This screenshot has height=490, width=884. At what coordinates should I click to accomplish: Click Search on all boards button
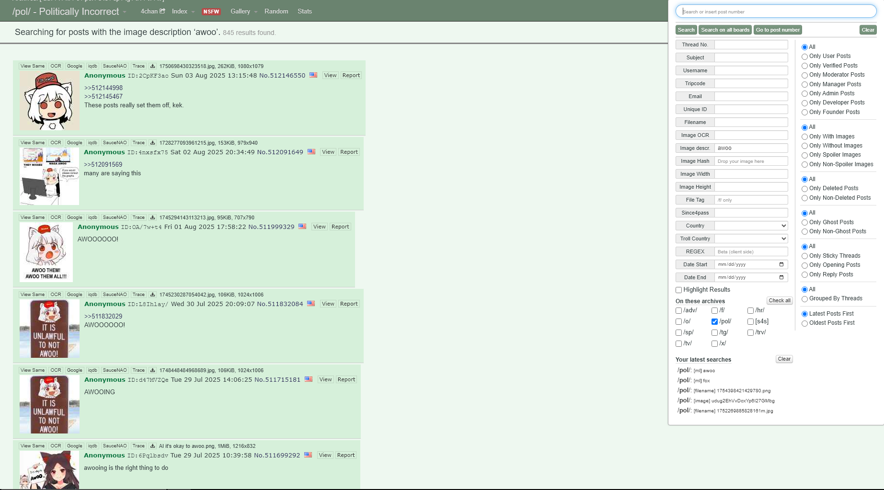(x=725, y=30)
